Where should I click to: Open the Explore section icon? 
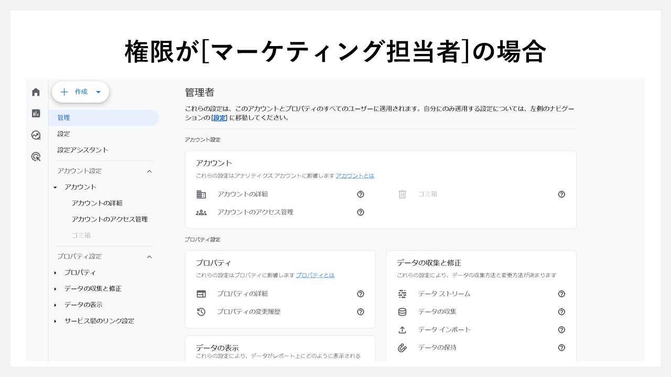point(35,135)
